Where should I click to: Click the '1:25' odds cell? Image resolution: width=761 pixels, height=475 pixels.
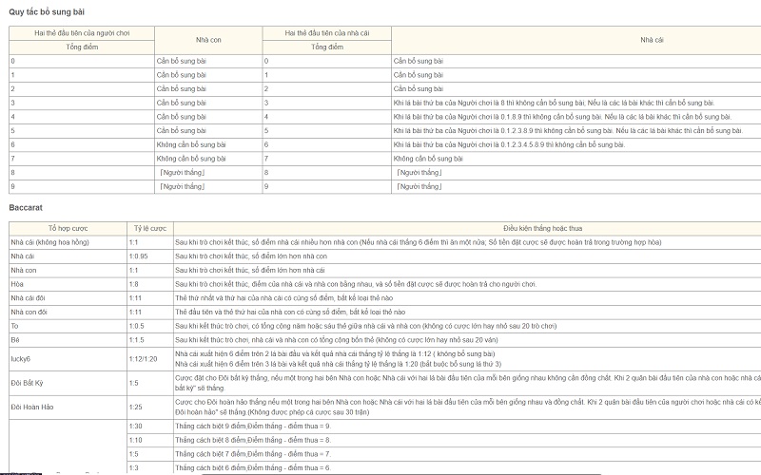click(x=135, y=408)
